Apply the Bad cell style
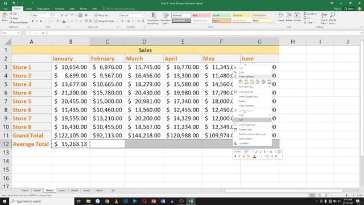The image size is (364, 205). click(x=201, y=15)
